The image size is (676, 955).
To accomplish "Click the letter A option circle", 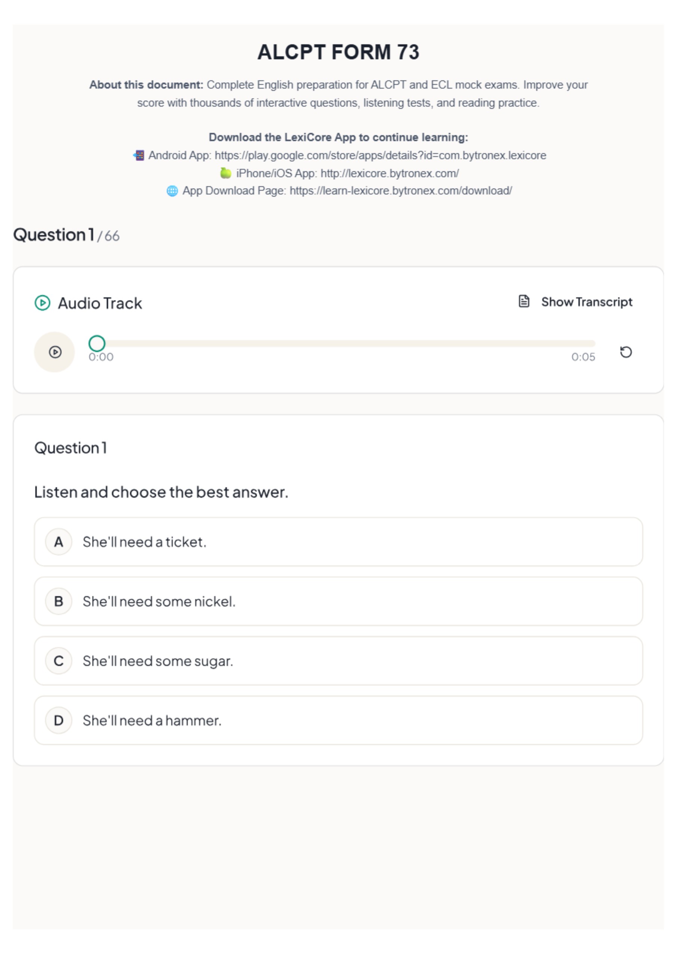I will pos(59,542).
